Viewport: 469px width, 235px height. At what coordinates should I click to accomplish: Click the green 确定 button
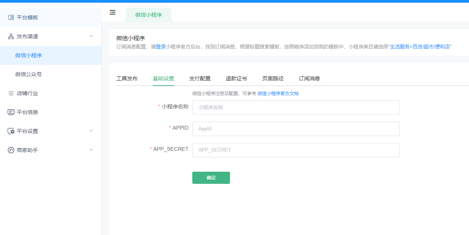click(211, 178)
